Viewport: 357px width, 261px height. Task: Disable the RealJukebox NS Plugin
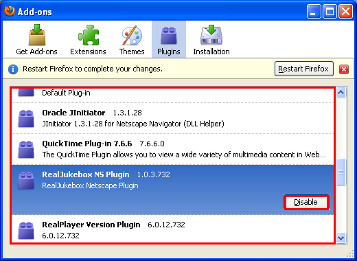tap(306, 202)
